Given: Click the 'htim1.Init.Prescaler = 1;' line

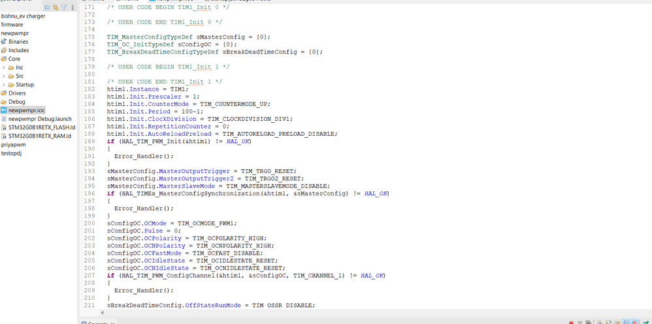Looking at the screenshot, I should [x=153, y=97].
